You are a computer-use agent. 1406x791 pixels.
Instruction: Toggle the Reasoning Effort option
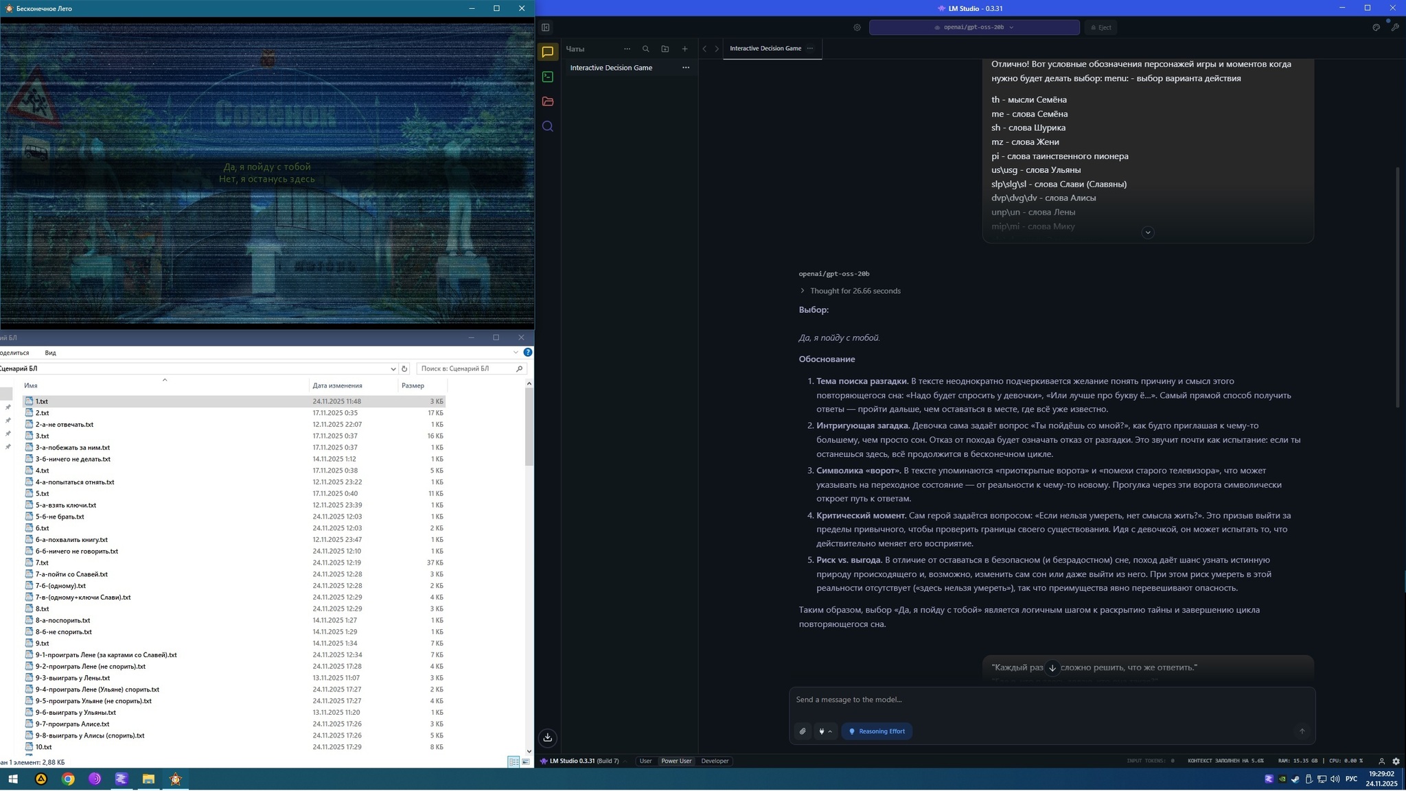coord(877,731)
